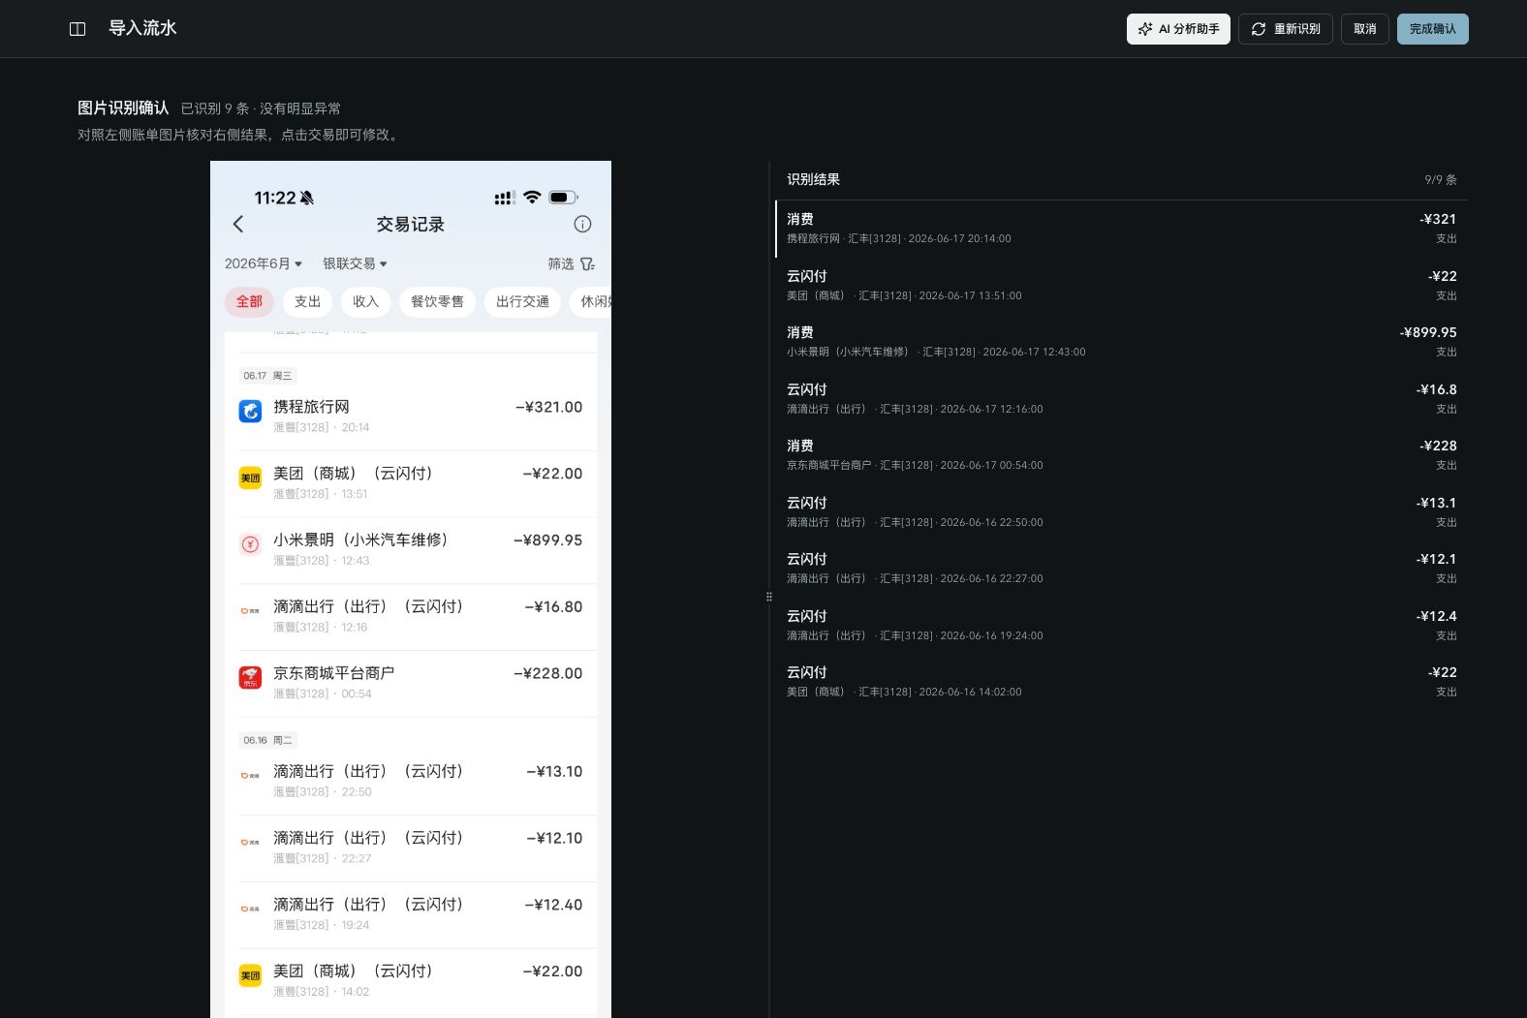This screenshot has height=1018, width=1527.
Task: Expand the 2026年6月 month dropdown
Action: click(264, 263)
